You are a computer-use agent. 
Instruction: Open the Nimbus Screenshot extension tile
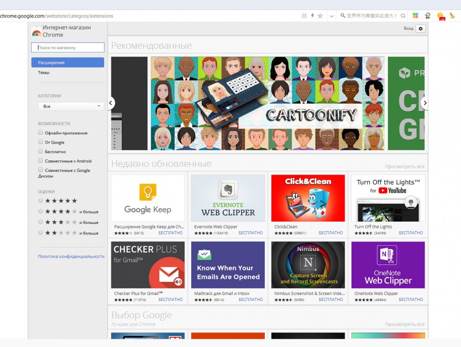click(x=308, y=265)
